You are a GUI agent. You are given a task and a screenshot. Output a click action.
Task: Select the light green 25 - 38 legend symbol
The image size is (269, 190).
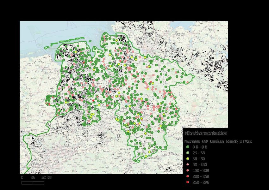click(x=188, y=153)
